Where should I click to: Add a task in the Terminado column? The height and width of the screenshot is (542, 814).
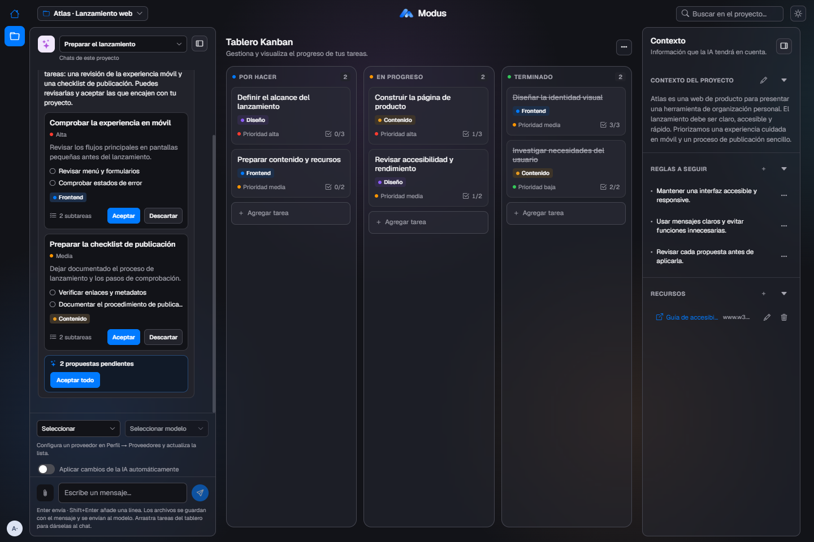pyautogui.click(x=566, y=213)
